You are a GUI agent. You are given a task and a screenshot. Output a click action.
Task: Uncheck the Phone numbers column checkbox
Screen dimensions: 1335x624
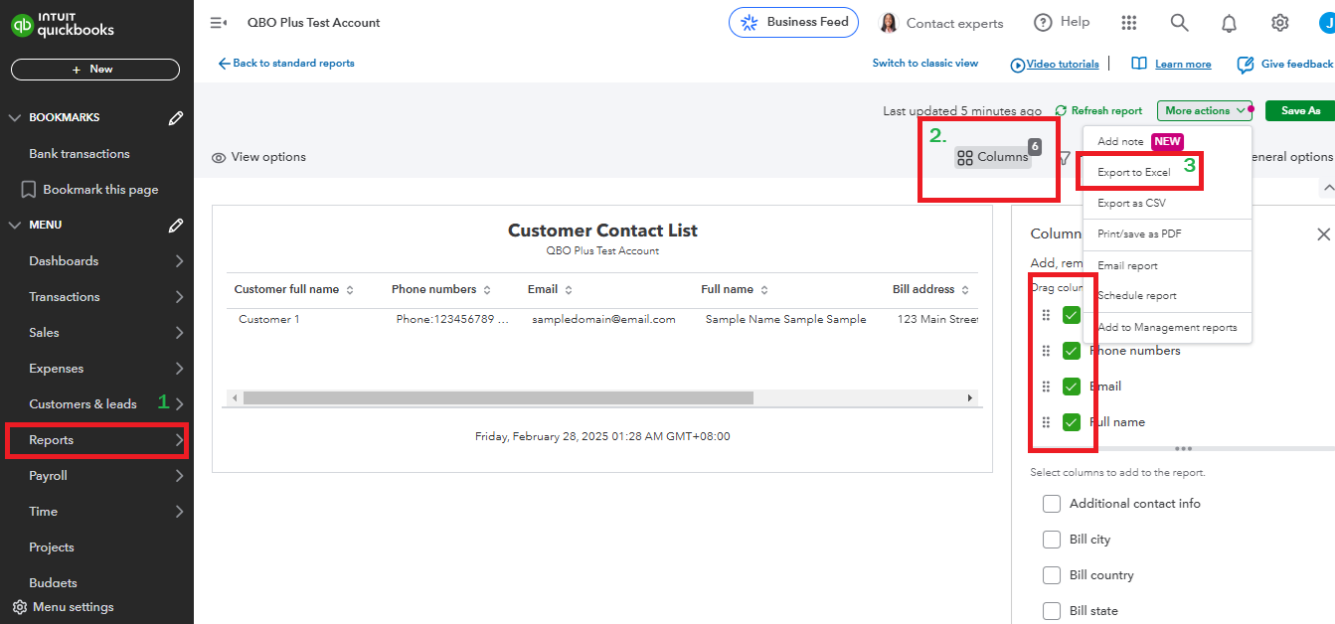click(1072, 351)
